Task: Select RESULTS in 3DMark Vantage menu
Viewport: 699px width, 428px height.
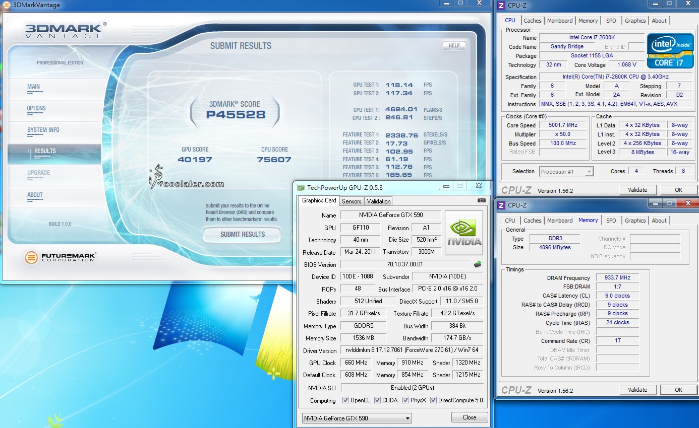Action: pyautogui.click(x=54, y=153)
